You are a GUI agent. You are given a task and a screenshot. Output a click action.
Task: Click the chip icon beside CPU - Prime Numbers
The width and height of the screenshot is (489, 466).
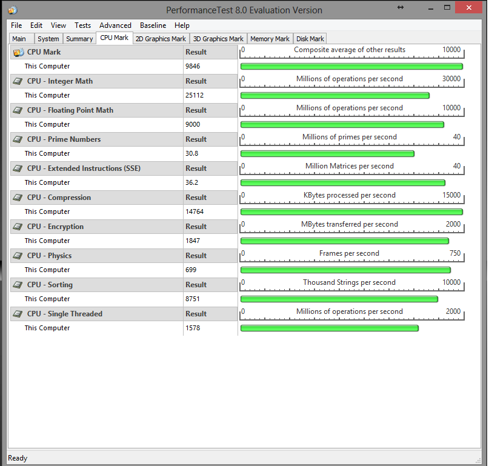pos(18,139)
